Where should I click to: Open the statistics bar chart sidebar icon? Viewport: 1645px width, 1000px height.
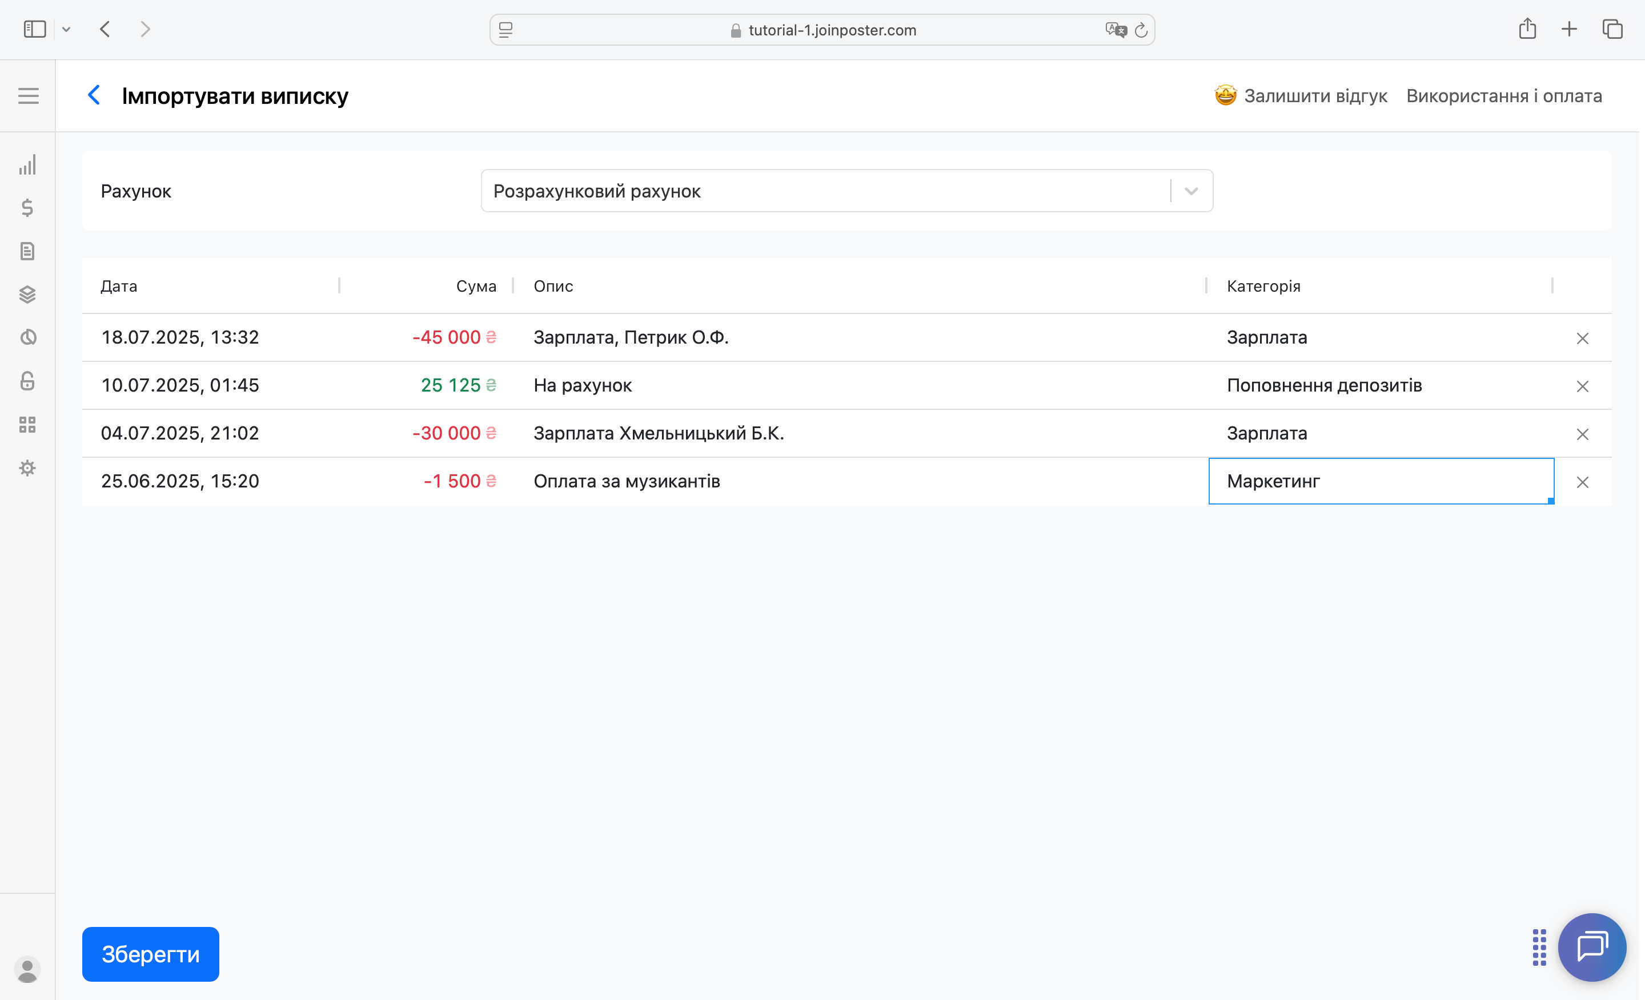tap(27, 165)
